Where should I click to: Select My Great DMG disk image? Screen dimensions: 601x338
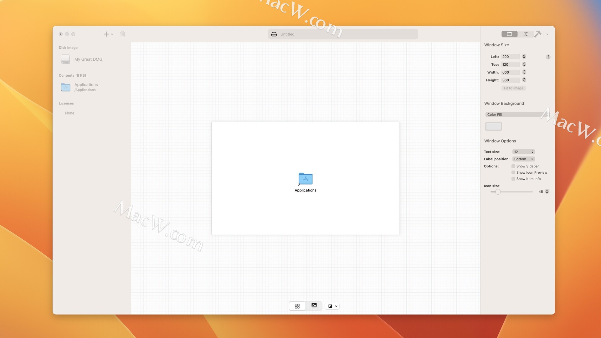(x=88, y=59)
